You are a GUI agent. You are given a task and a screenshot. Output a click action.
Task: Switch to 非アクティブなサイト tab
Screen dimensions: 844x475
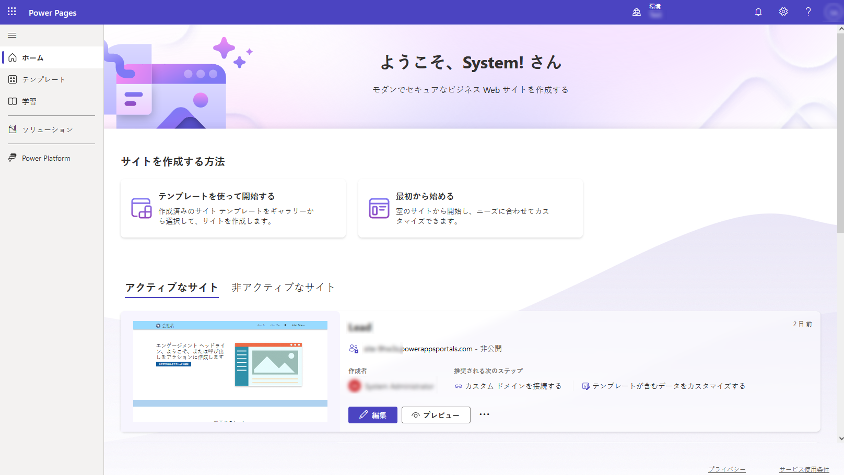[283, 288]
